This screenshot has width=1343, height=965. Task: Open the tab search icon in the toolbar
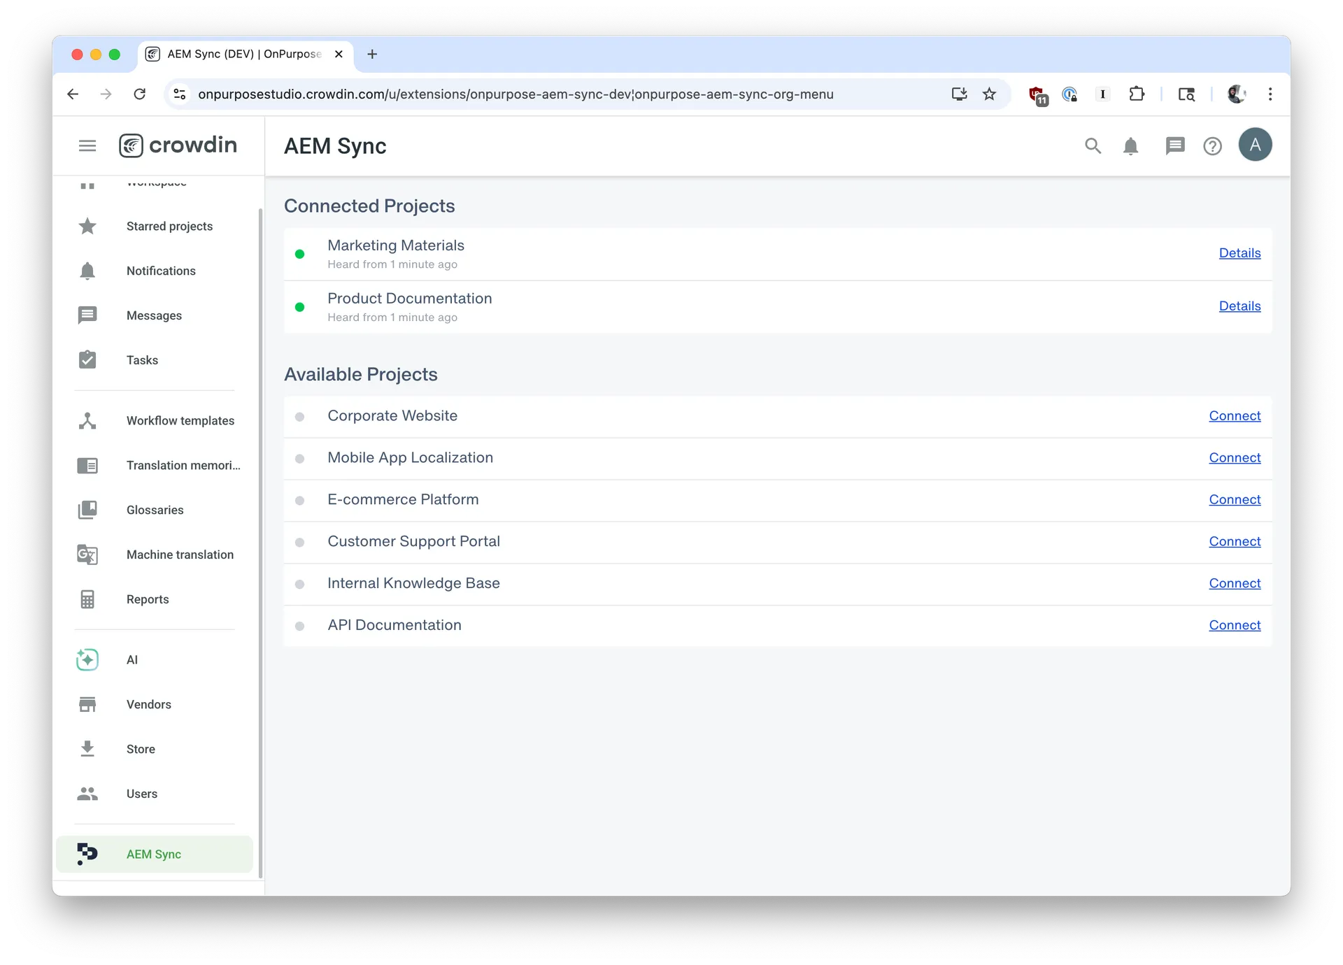coord(1186,94)
